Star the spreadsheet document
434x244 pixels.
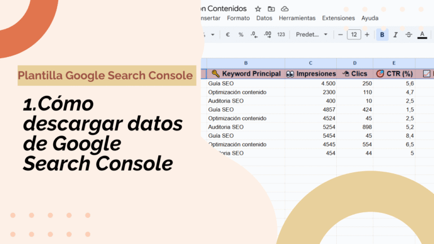[258, 9]
